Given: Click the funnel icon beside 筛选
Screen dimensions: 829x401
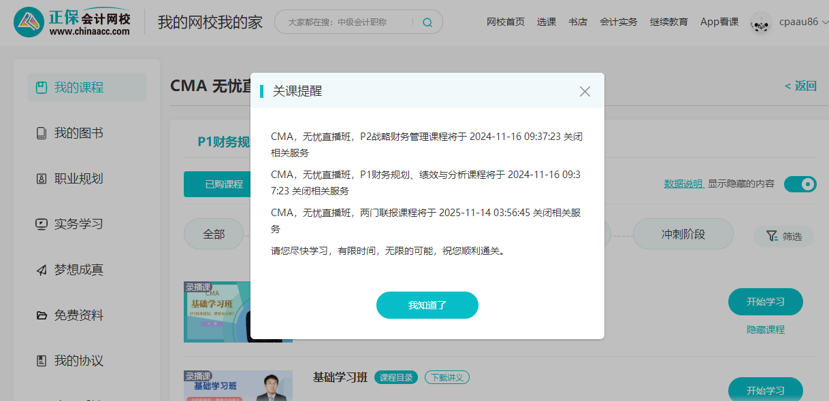Looking at the screenshot, I should [x=772, y=236].
